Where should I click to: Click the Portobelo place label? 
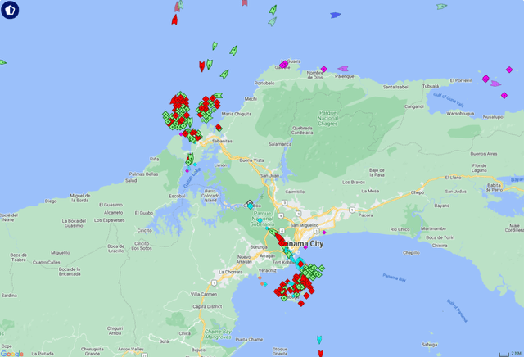coord(264,83)
